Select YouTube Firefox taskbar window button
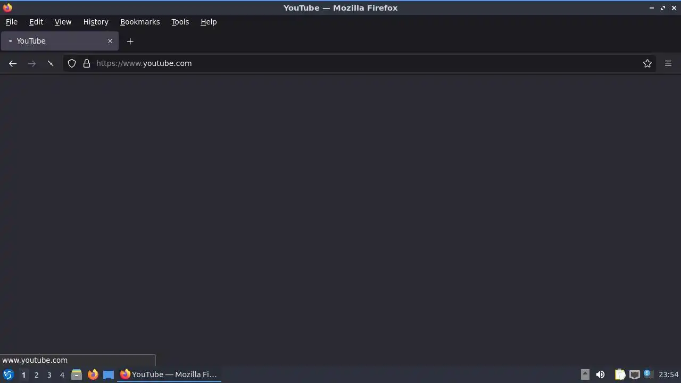This screenshot has width=681, height=383. tap(169, 374)
